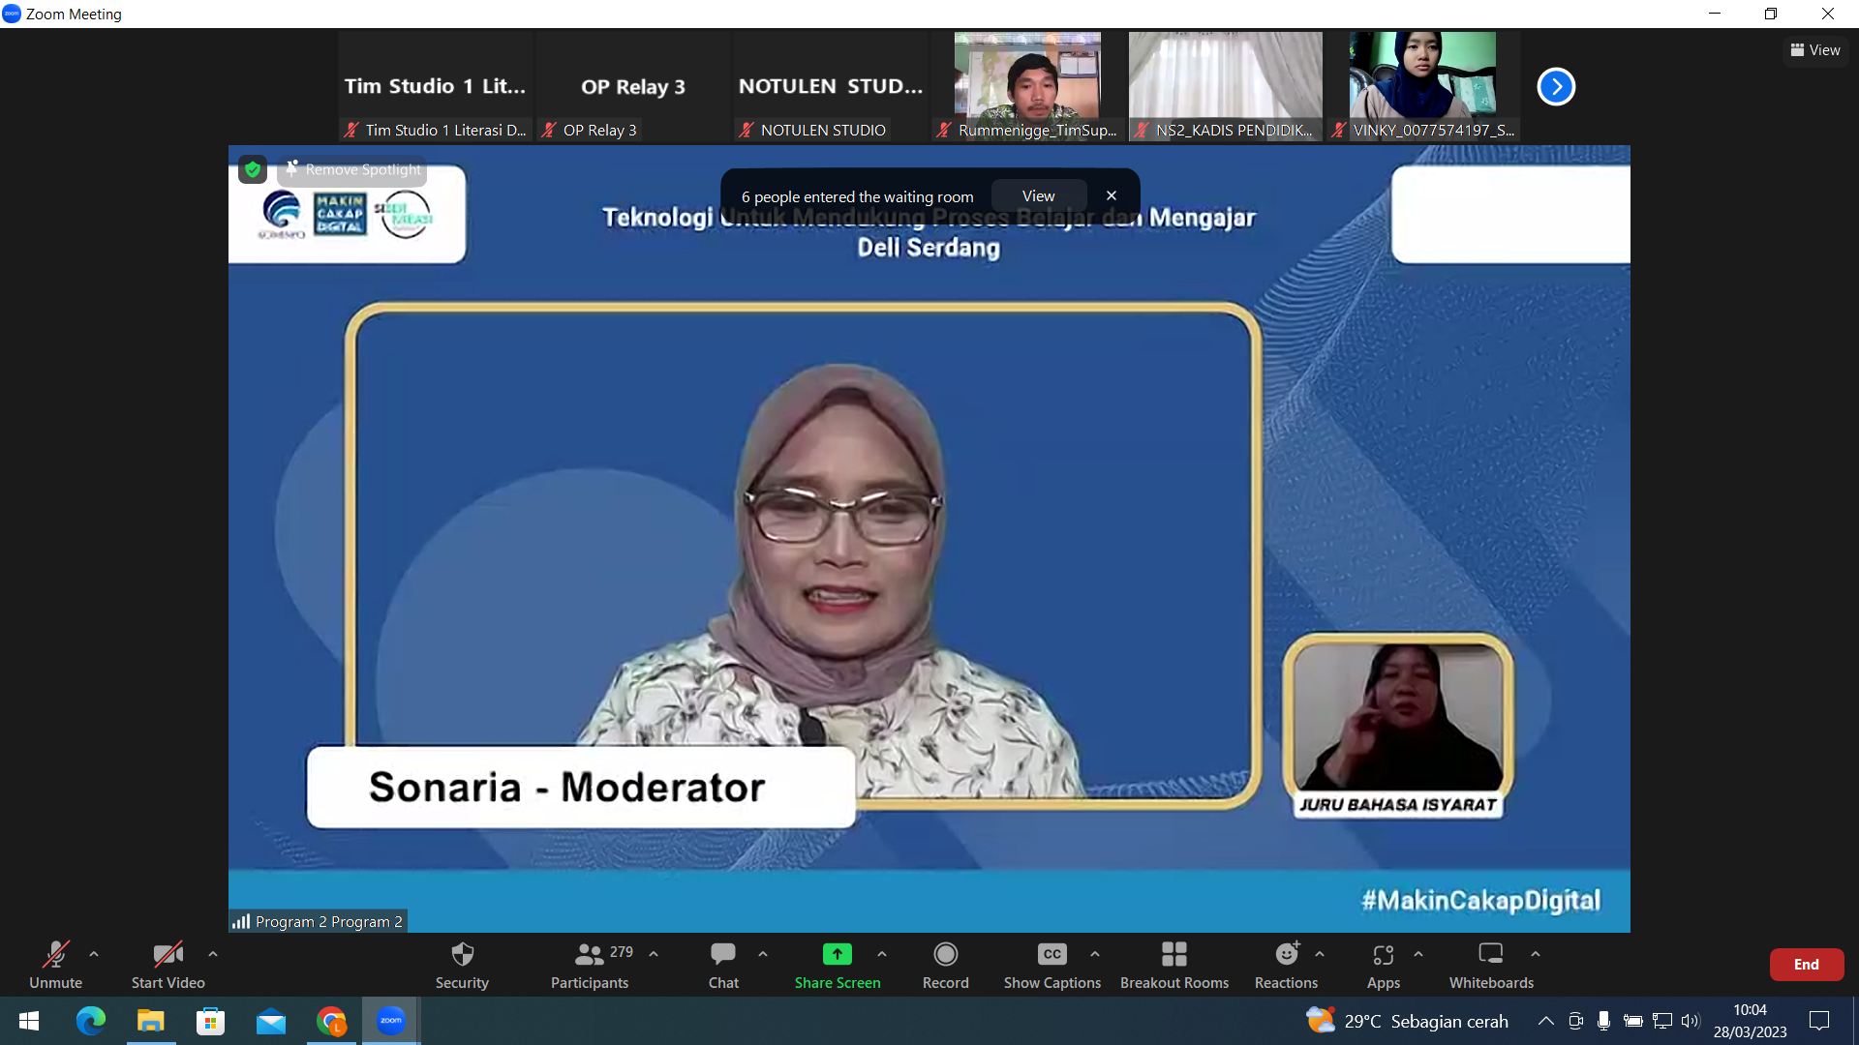Open the Windows Start menu
Screen dimensions: 1859x1045
click(x=29, y=1021)
